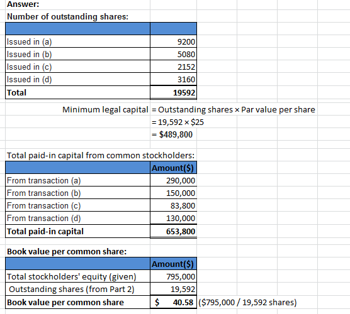Select bold 'Book value per common share' row label
The image size is (350, 314).
77,302
